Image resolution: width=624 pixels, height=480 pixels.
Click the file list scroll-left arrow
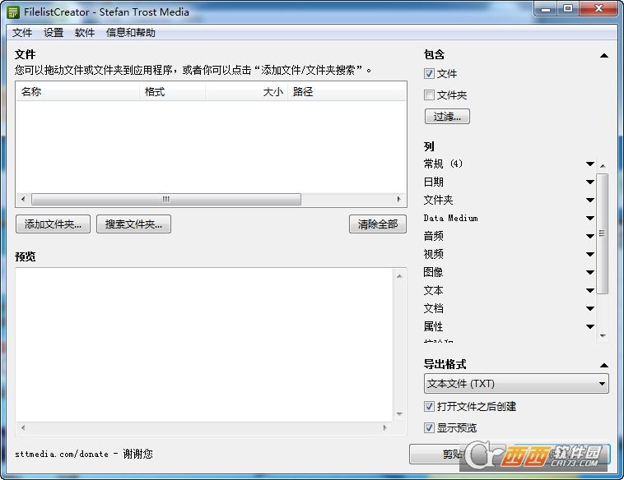(23, 199)
